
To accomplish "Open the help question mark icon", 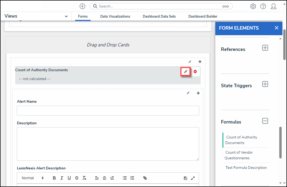I will tap(263, 6).
